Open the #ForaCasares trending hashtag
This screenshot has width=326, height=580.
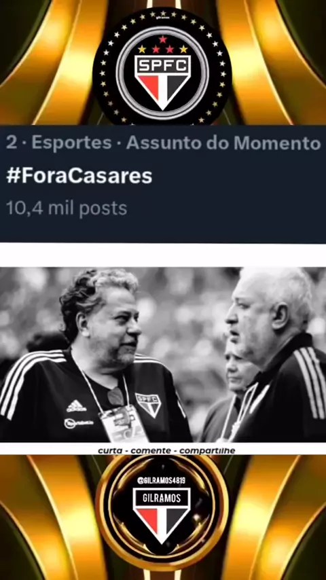coord(79,176)
